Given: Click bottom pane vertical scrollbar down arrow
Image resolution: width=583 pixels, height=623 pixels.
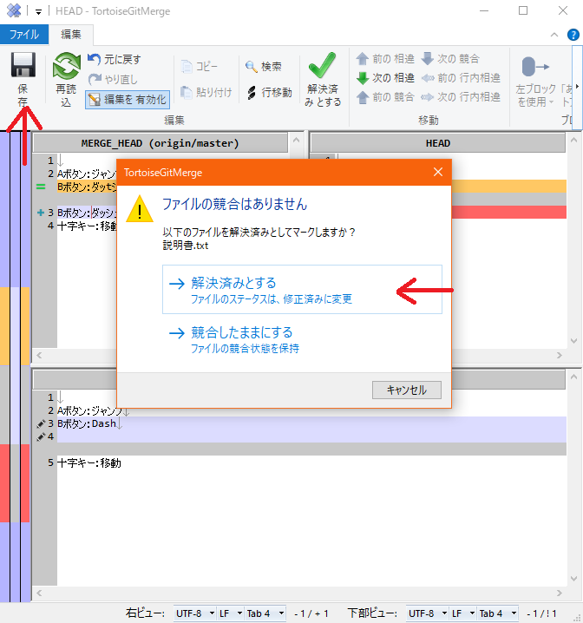Looking at the screenshot, I should coord(573,579).
